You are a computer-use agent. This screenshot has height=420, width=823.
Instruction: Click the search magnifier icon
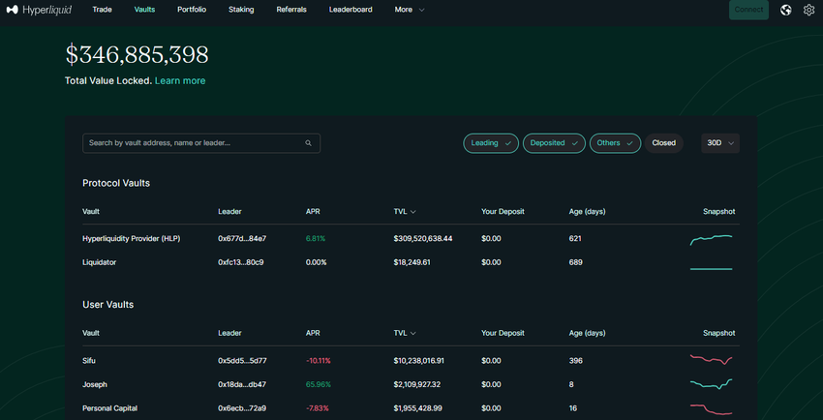tap(309, 143)
